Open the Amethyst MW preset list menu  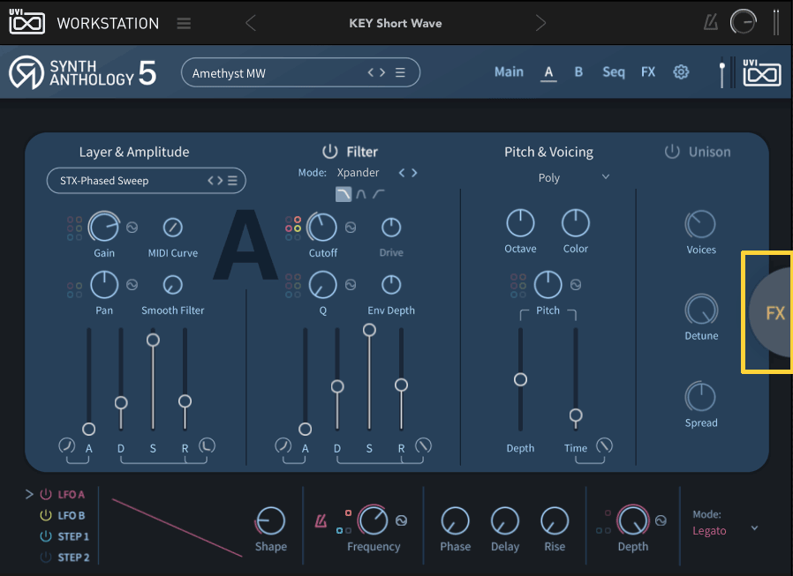[400, 72]
